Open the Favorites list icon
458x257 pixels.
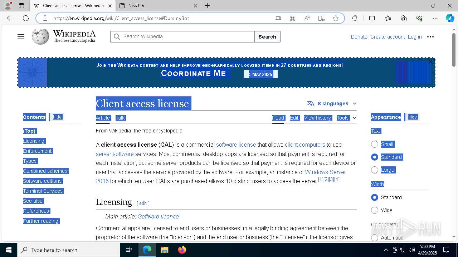[388, 18]
